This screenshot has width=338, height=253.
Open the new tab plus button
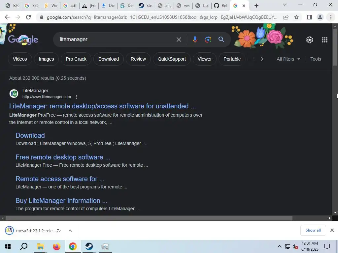click(256, 6)
